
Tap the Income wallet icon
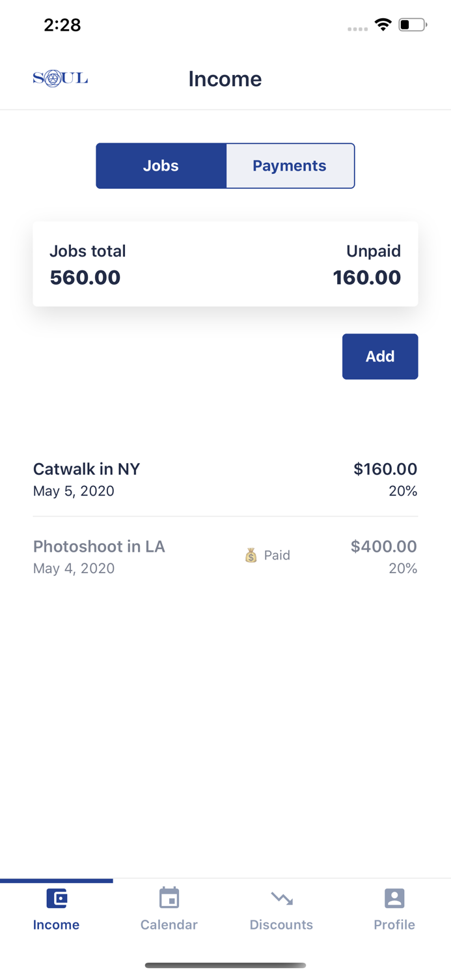pyautogui.click(x=57, y=899)
